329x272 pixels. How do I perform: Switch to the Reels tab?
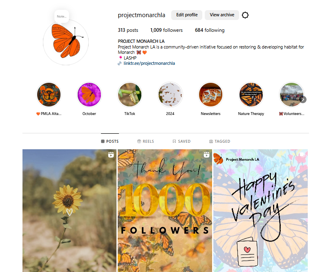tap(145, 142)
